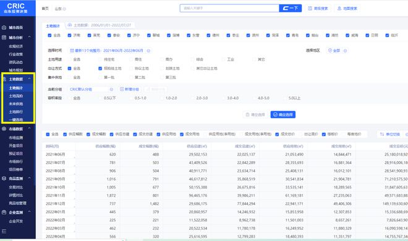Uncheck the 全选 city checkbox
This screenshot has width=408, height=241.
[49, 35]
